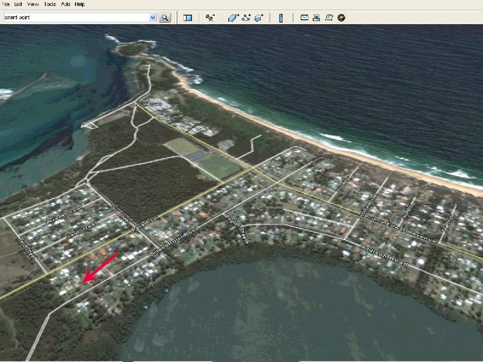Toggle the sidebar panel visibility
This screenshot has height=362, width=483.
pyautogui.click(x=187, y=17)
